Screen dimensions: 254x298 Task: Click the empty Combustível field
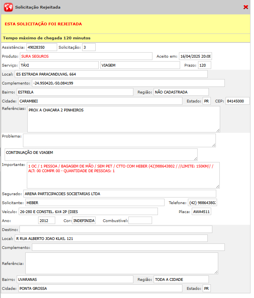140,220
